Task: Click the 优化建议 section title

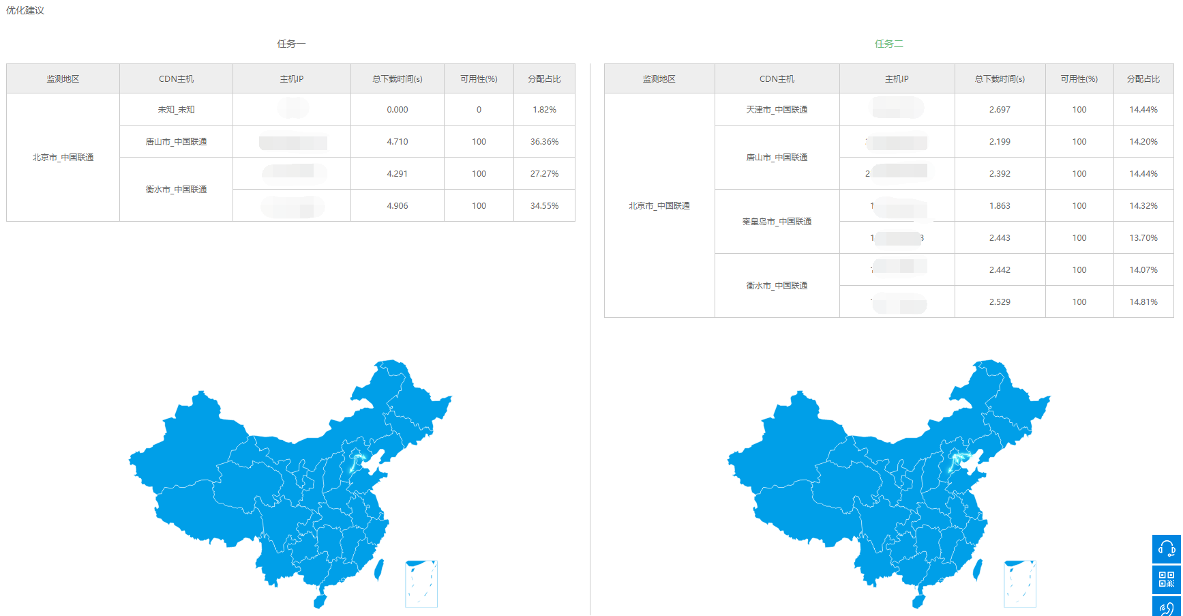Action: pos(25,10)
